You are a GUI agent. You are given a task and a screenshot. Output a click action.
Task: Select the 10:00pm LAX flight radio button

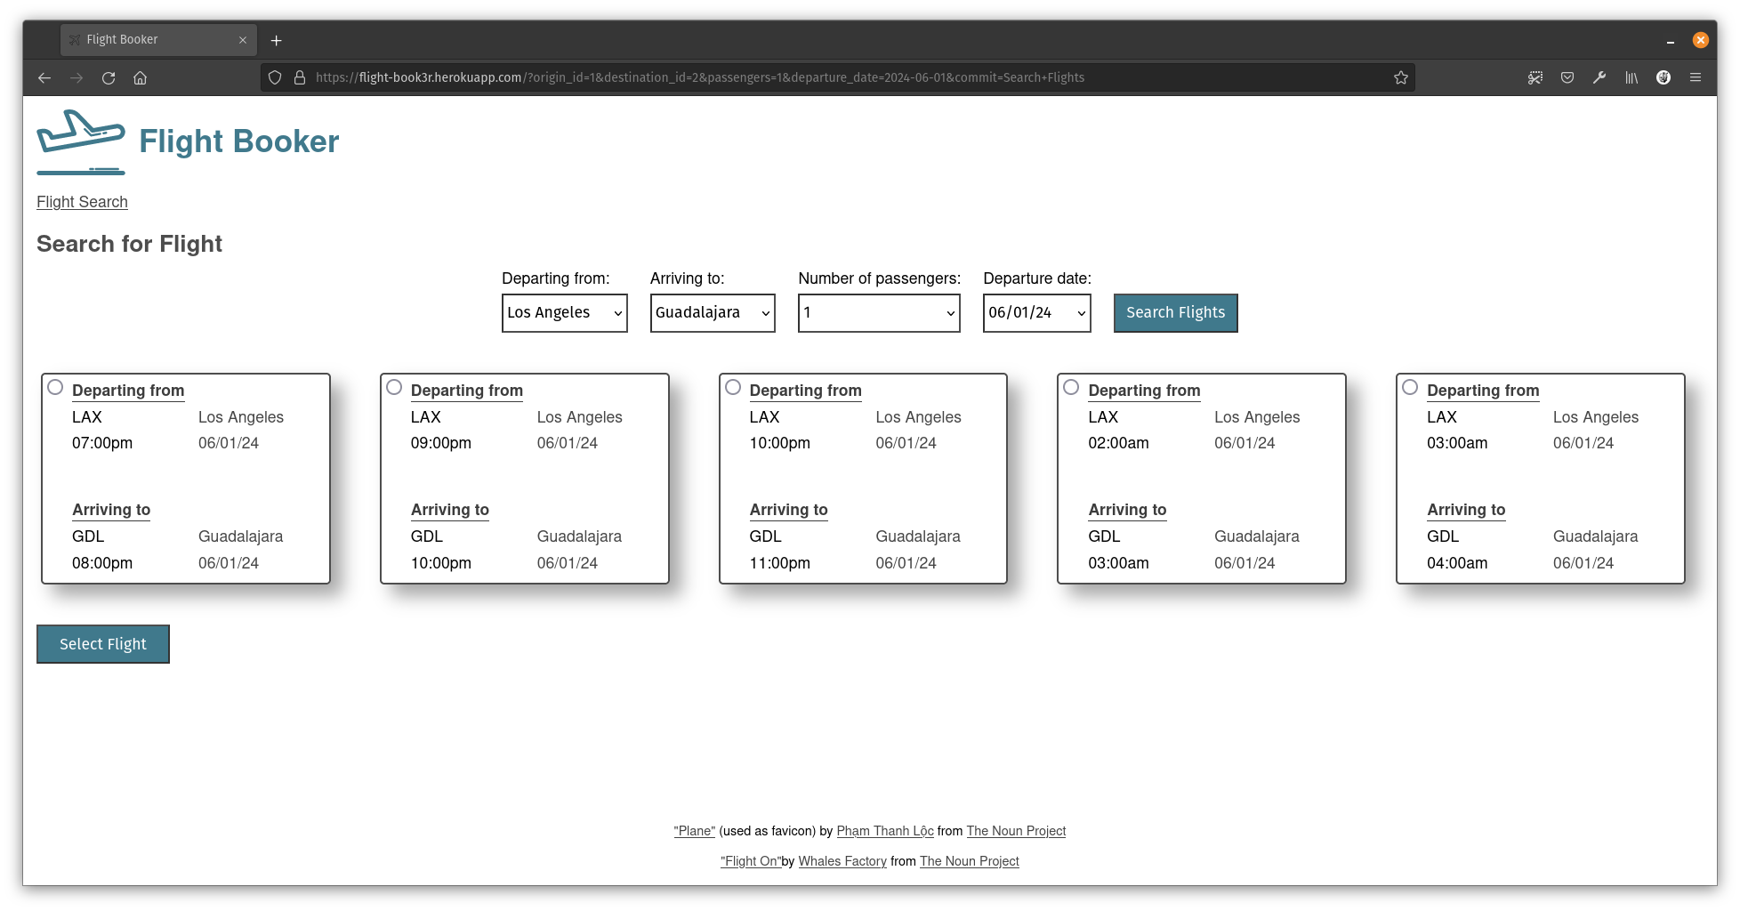click(733, 386)
